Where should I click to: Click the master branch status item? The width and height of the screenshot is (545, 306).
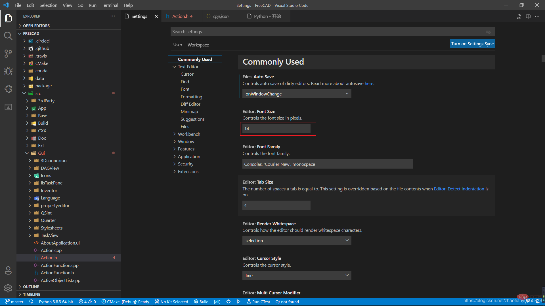coord(14,302)
